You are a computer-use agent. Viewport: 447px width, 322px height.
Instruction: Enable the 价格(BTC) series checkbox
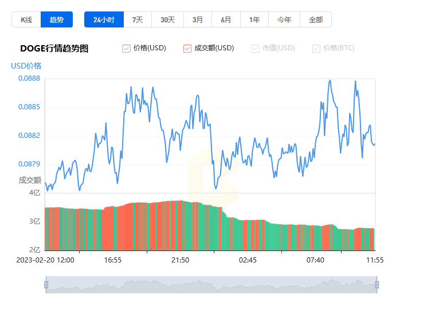[316, 49]
